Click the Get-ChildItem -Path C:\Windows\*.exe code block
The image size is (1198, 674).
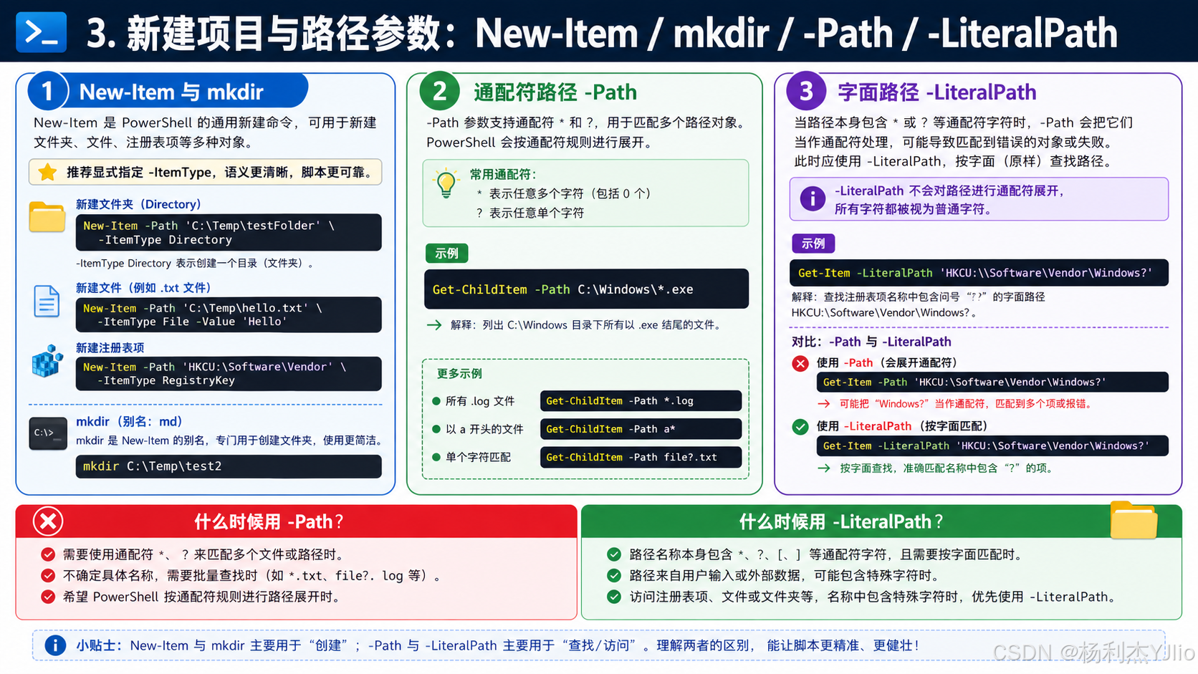click(586, 289)
